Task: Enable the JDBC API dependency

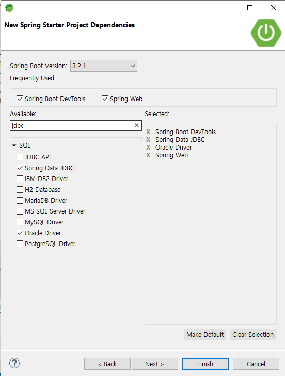Action: (20, 157)
